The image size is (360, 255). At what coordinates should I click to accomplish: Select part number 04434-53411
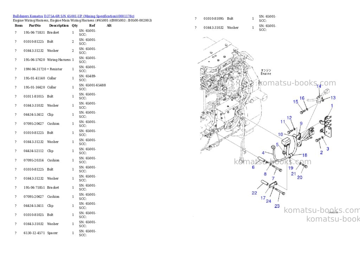(x=34, y=206)
